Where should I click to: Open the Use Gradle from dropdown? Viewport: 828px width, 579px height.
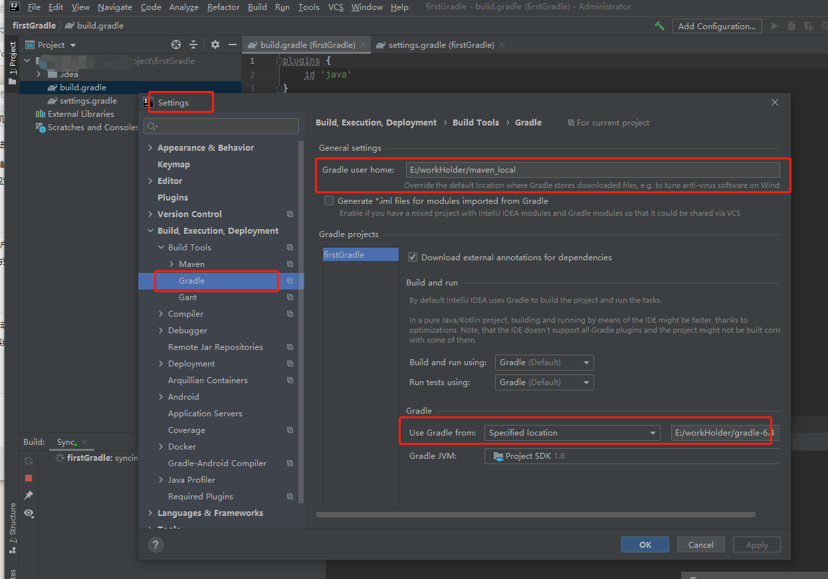tap(572, 433)
